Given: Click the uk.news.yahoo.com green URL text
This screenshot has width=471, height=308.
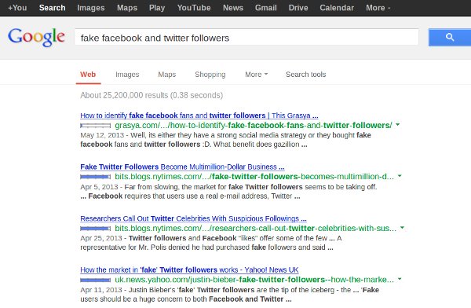Looking at the screenshot, I should [254, 280].
